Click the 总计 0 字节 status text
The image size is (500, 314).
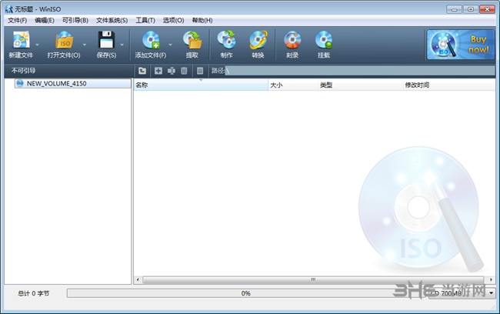[x=34, y=293]
